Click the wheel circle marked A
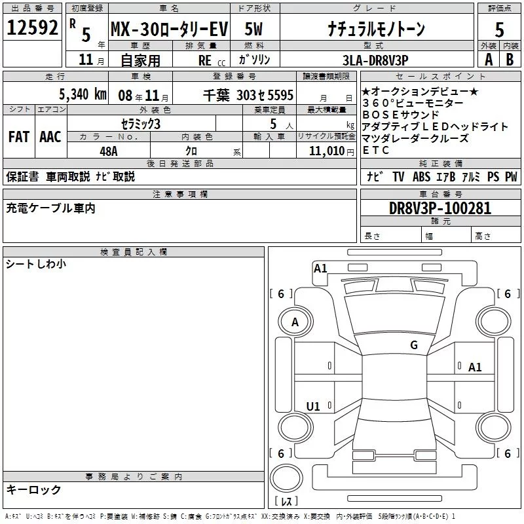This screenshot has height=524, width=524. (295, 322)
